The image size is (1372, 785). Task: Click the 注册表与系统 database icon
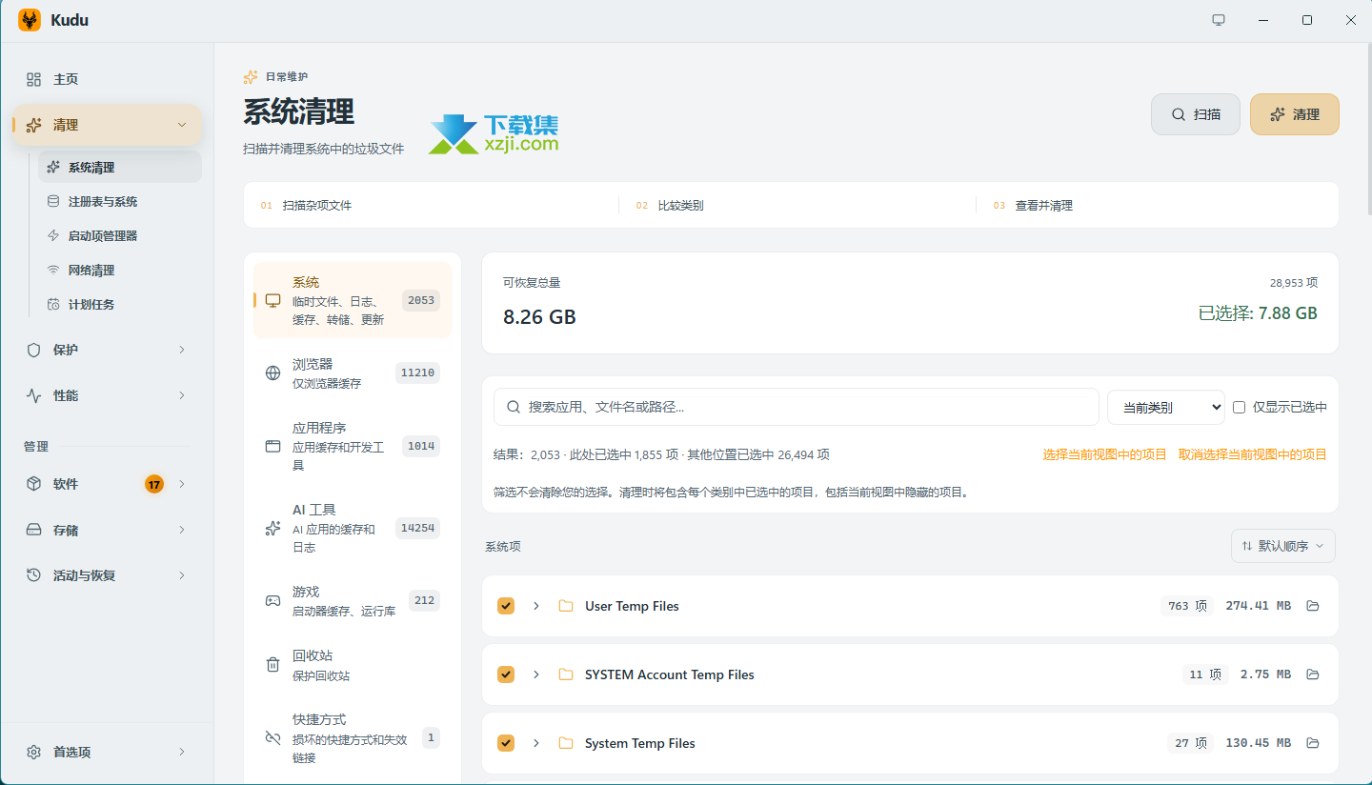click(x=53, y=201)
